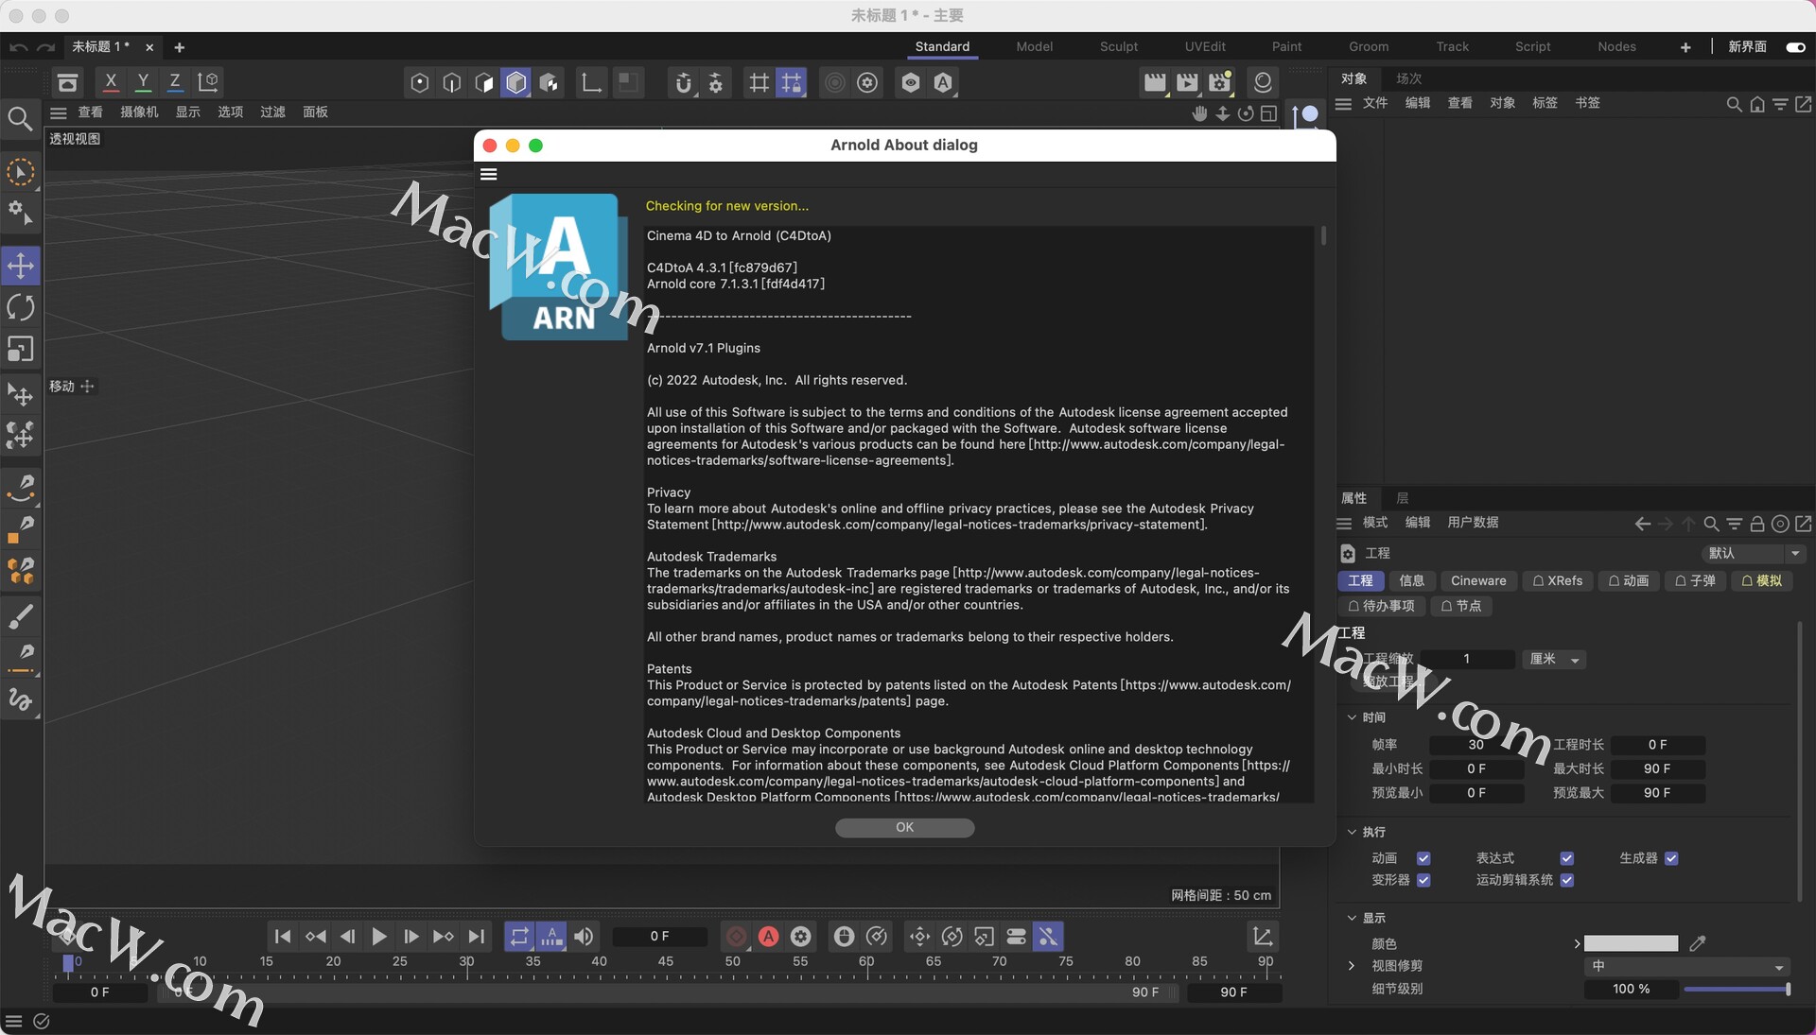
Task: Open the Arnold renderer toolbar icon
Action: (943, 83)
